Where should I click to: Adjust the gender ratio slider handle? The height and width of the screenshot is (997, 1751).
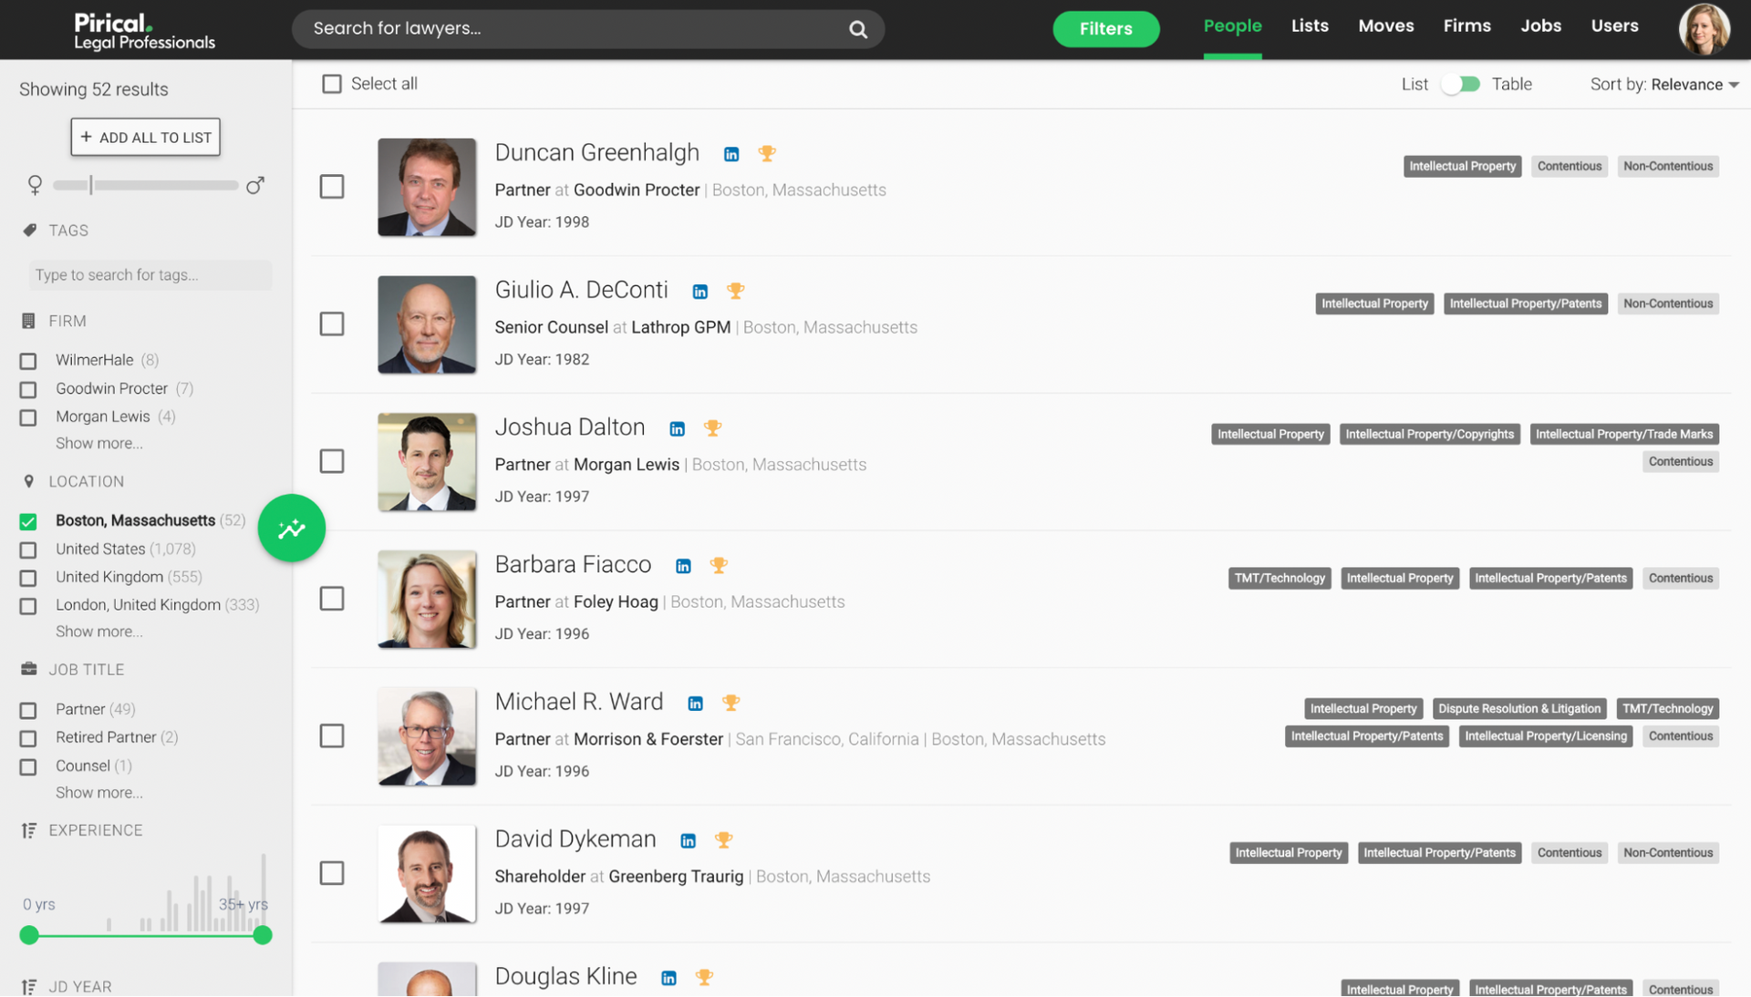pyautogui.click(x=91, y=185)
